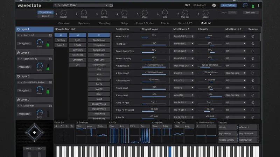The height and width of the screenshot is (157, 280).
Task: Open Mod Source 1 dropdown for Reverb Rolloff
Action: tap(184, 36)
